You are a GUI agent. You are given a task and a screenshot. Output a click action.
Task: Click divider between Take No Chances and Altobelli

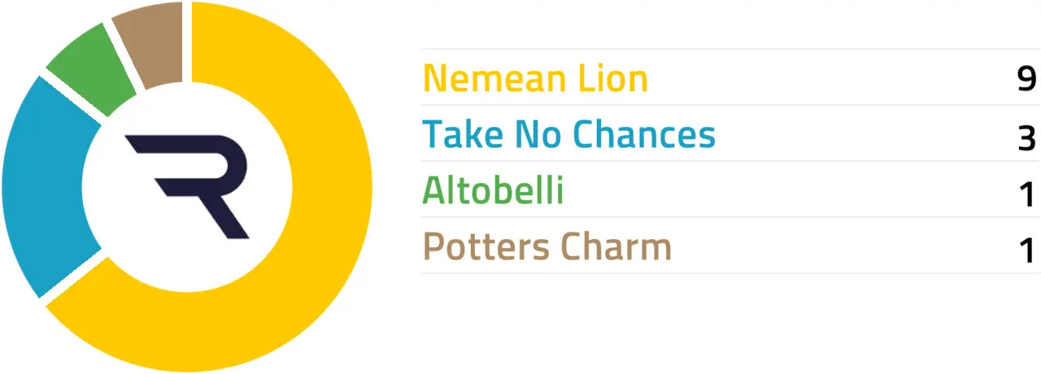pyautogui.click(x=730, y=161)
